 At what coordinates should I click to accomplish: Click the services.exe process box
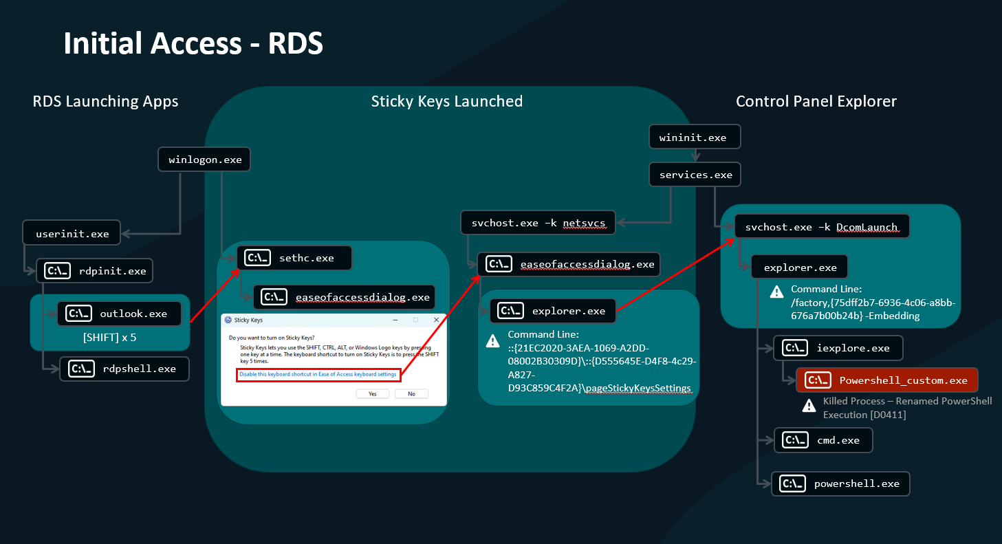point(695,175)
